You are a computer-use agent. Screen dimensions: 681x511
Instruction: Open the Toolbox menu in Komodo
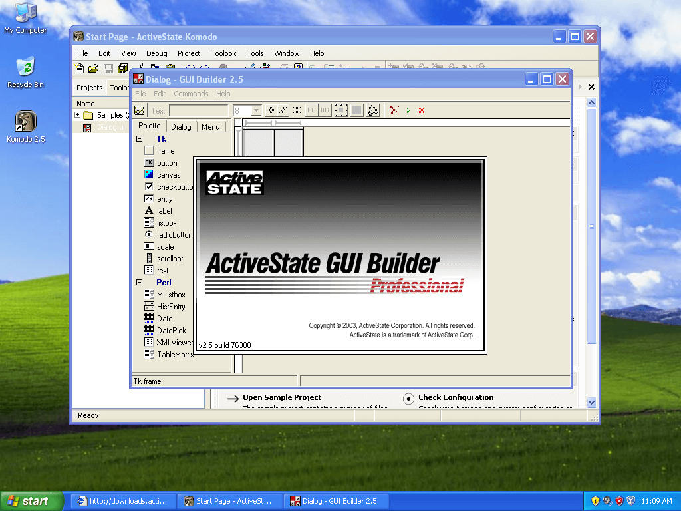coord(223,53)
